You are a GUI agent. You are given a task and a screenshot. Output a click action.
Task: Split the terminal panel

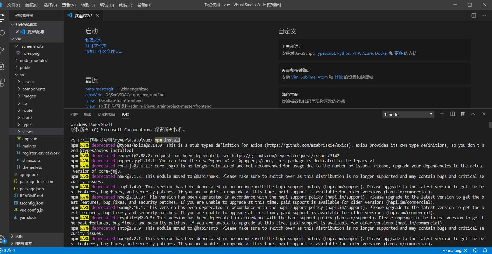pos(453,114)
